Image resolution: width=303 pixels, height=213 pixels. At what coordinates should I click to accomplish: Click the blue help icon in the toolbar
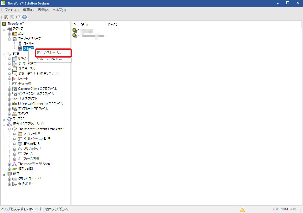pyautogui.click(x=24, y=17)
